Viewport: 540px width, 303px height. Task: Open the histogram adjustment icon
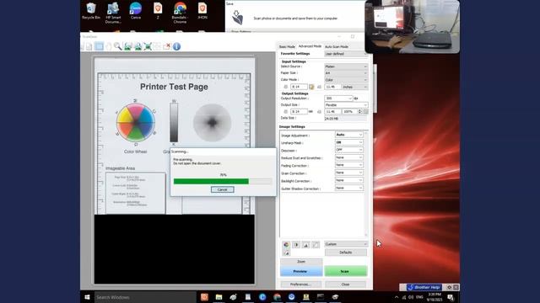(x=305, y=245)
